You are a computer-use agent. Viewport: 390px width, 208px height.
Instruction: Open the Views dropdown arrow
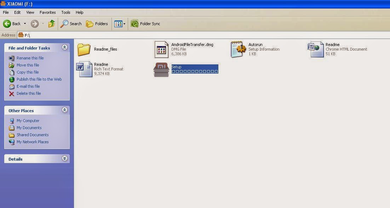(x=124, y=24)
